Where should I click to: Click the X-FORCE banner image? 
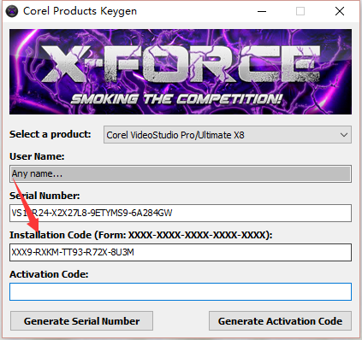[x=181, y=72]
